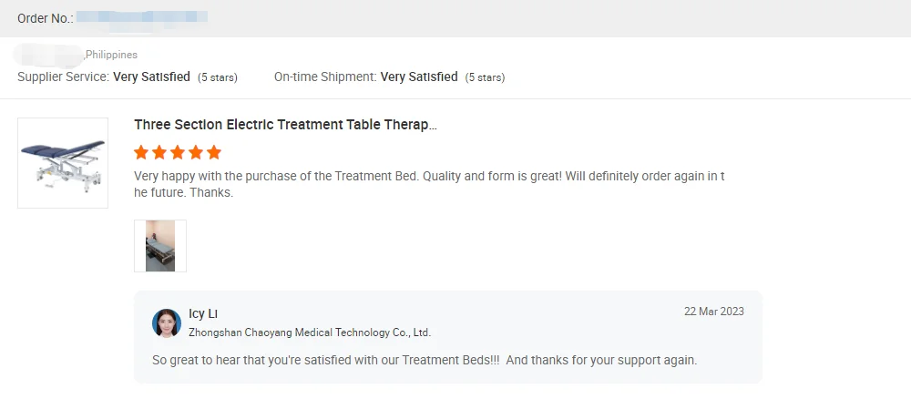Click the supplier's reply message text

[x=425, y=360]
